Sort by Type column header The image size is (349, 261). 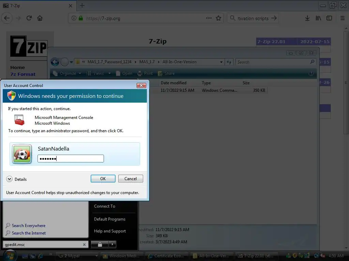tap(206, 83)
